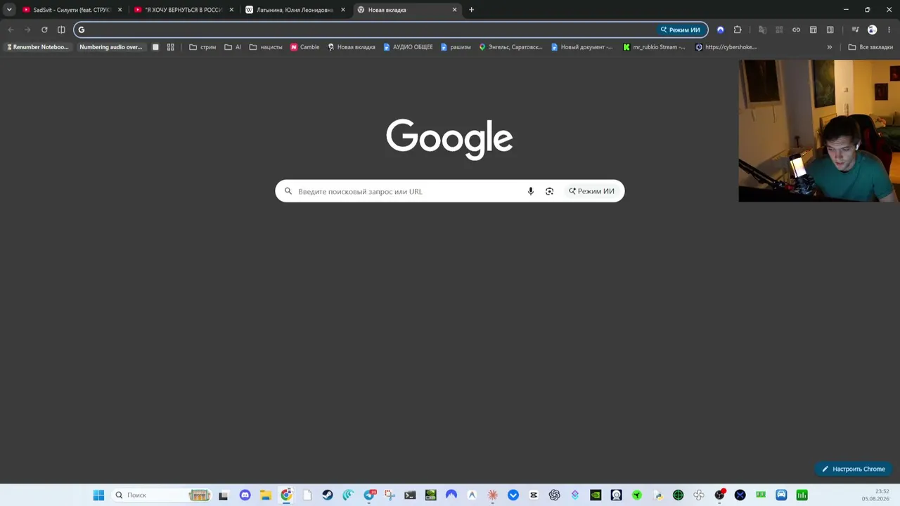Expand the hidden bookmarks overflow chevron

click(830, 47)
